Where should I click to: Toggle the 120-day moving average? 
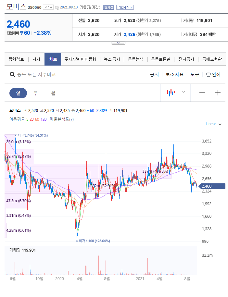pyautogui.click(x=44, y=119)
